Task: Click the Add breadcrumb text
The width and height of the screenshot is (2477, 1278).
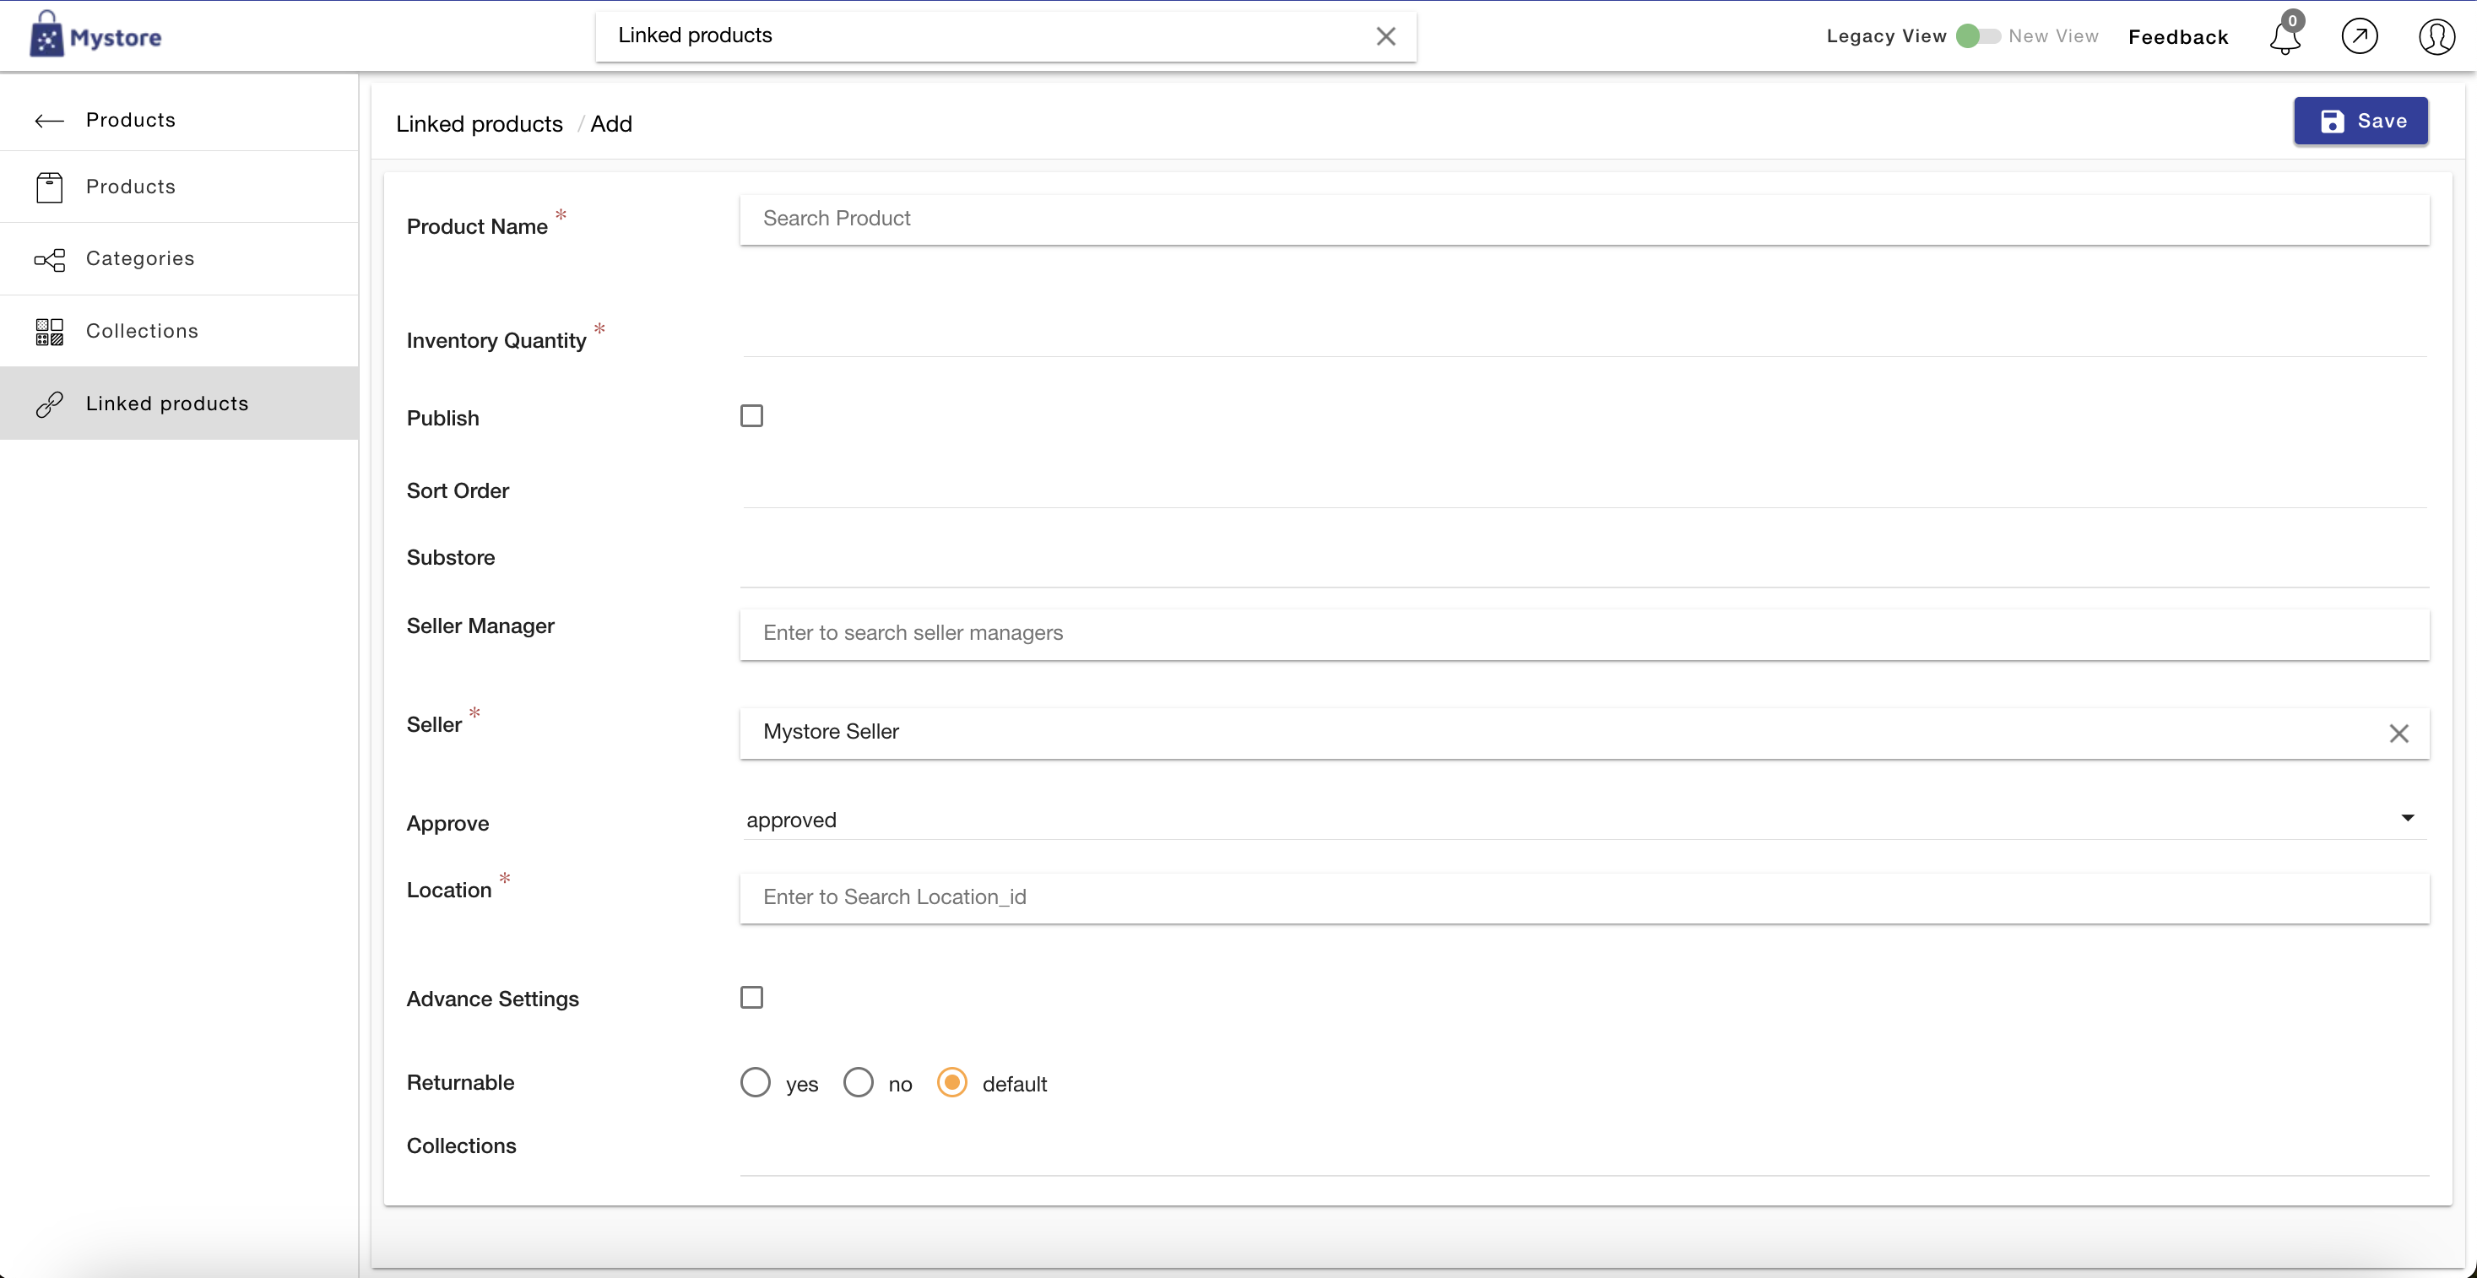Action: pos(610,124)
